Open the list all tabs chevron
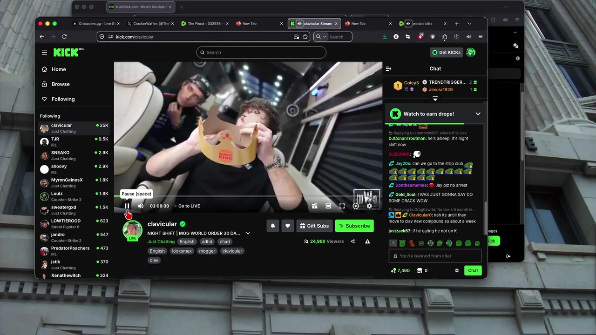The width and height of the screenshot is (596, 335). (469, 24)
